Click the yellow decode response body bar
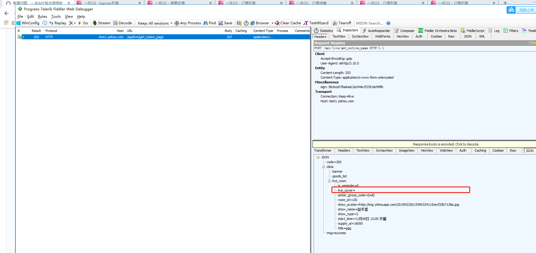This screenshot has height=253, width=536. coord(424,144)
